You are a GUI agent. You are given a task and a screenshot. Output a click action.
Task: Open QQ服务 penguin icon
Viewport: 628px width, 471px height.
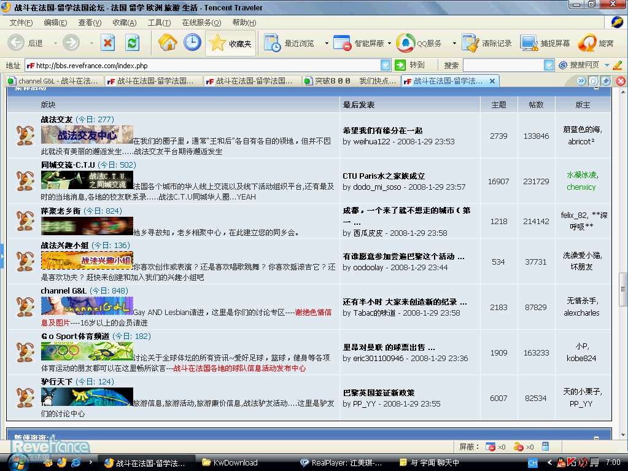coord(406,43)
